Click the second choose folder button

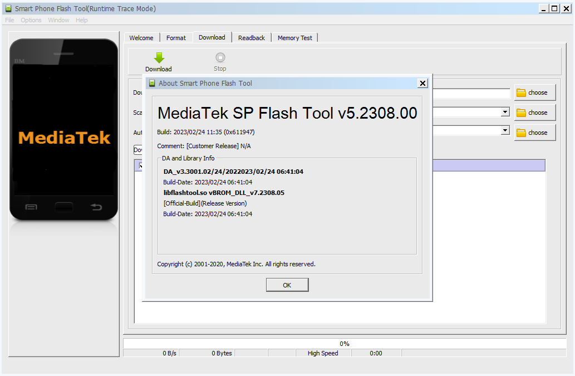coord(535,113)
